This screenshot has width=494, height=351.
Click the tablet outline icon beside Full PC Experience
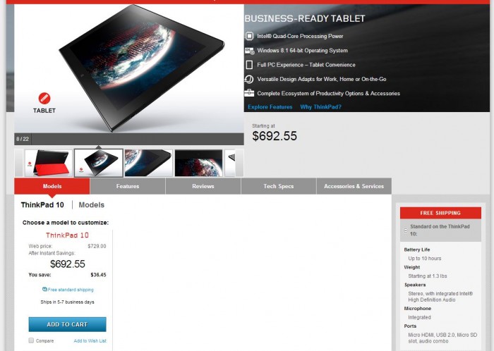click(249, 65)
